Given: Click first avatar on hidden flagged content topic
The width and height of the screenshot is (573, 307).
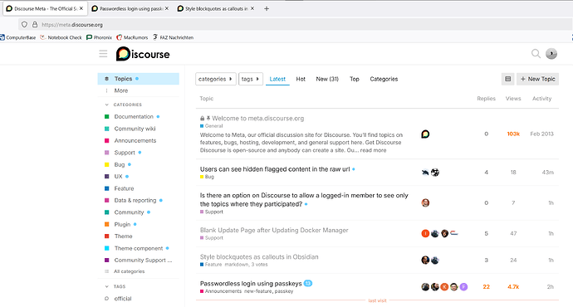Looking at the screenshot, I should pyautogui.click(x=425, y=173).
